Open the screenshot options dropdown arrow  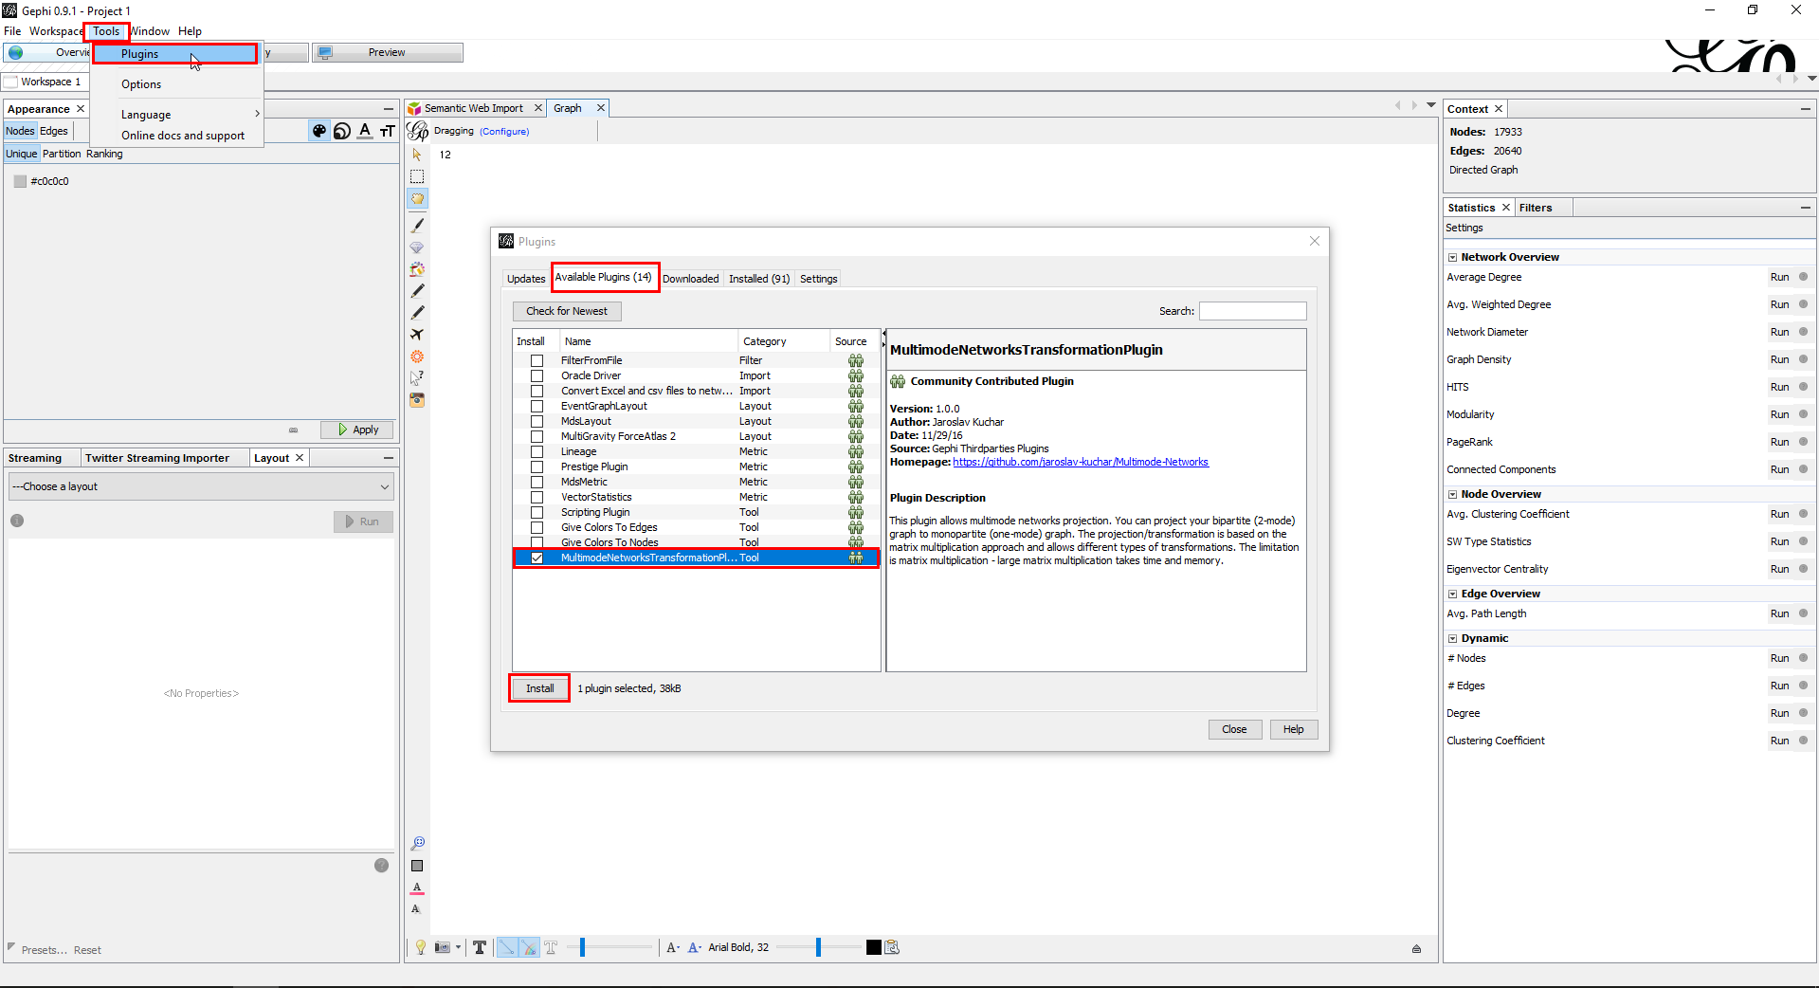click(x=459, y=947)
